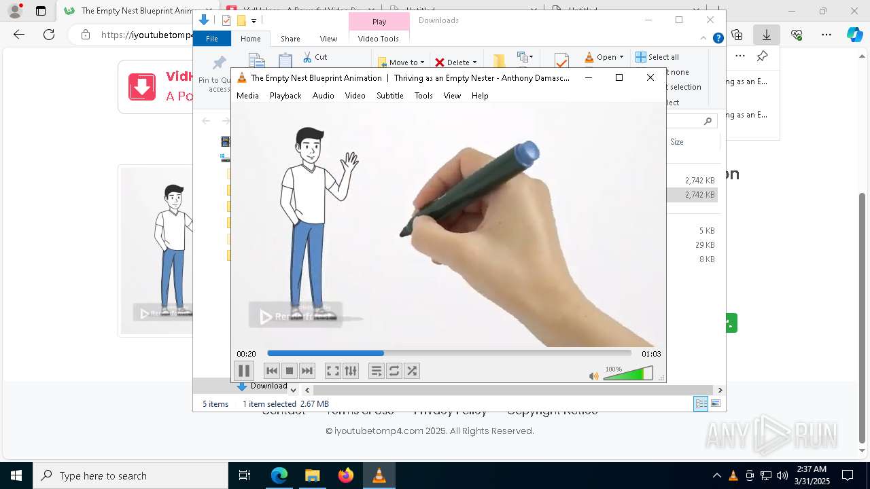Click Properties icon in Explorer title bar
This screenshot has width=870, height=489.
pos(226,21)
